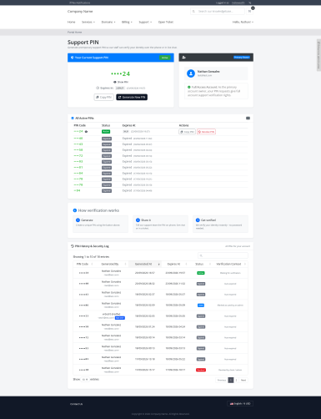Viewport: 321px width, 419px height.
Task: Expand the Domains menu
Action: coord(108,22)
